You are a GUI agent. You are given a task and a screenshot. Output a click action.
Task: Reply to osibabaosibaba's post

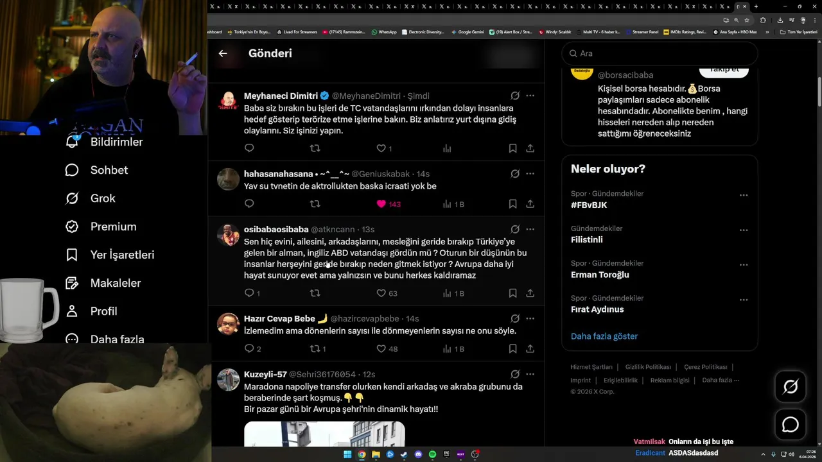click(250, 293)
